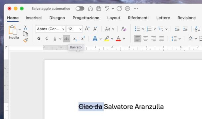This screenshot has width=202, height=119.
Task: Cut selection with scissors icon
Action: (x=25, y=27)
